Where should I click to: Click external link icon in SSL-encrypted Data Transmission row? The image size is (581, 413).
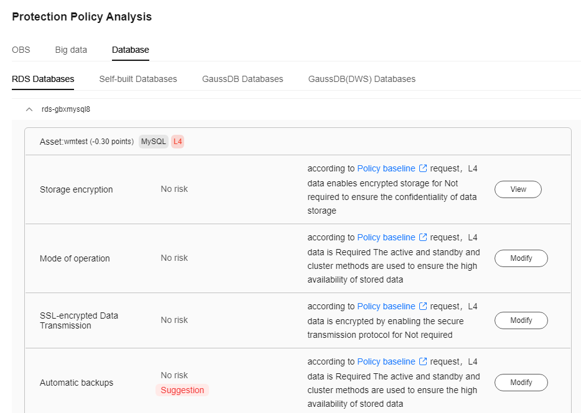click(x=423, y=307)
